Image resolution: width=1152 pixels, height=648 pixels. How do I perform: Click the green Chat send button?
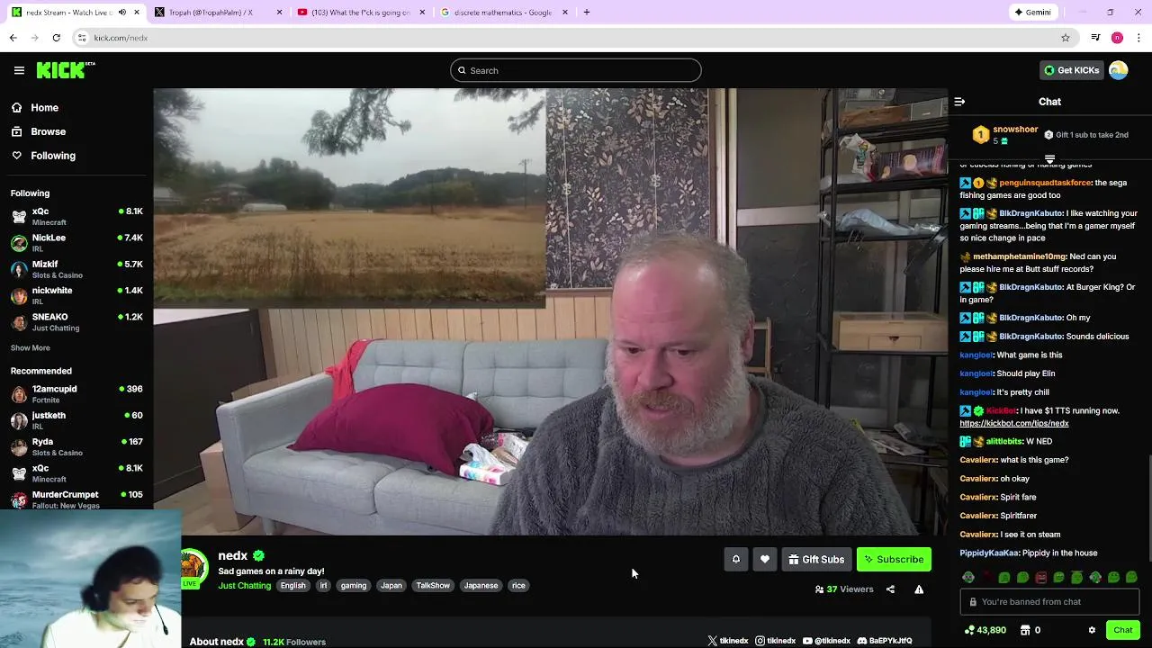click(1122, 630)
